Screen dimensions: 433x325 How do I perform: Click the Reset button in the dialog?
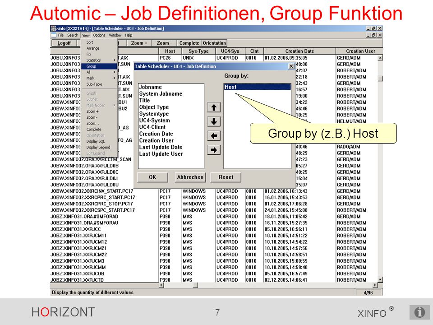tap(226, 177)
